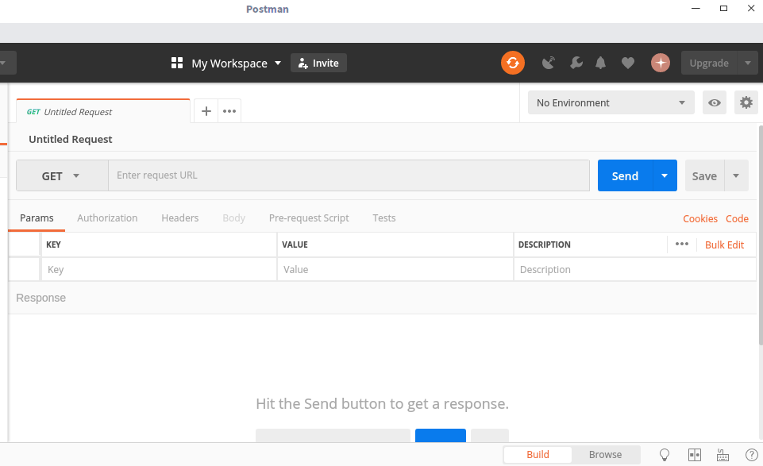Open the Pre-request Script tab
The height and width of the screenshot is (466, 763).
309,218
